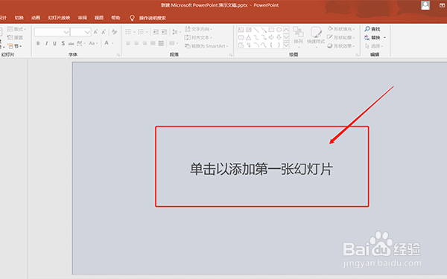447x279 pixels.
Task: Pick the right brace shape
Action: [x=279, y=45]
